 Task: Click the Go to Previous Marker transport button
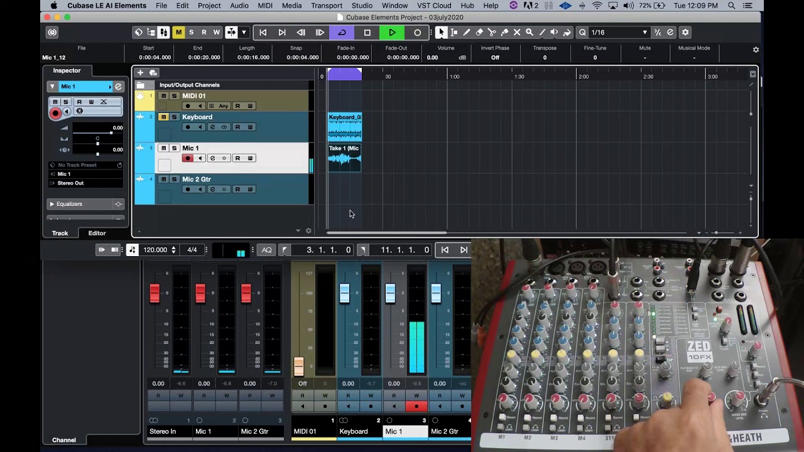point(263,33)
